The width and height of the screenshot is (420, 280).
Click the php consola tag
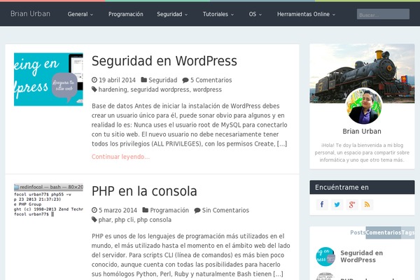[154, 220]
